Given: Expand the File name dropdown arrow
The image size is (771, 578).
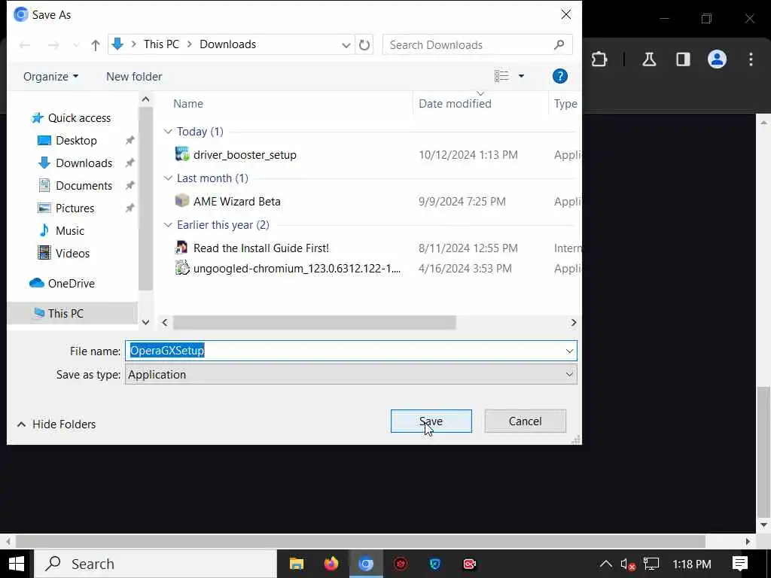Looking at the screenshot, I should tap(569, 351).
